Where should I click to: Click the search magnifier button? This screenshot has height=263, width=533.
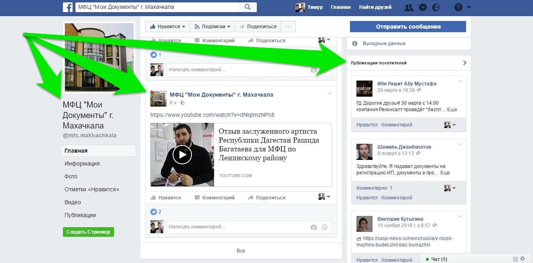pos(248,7)
